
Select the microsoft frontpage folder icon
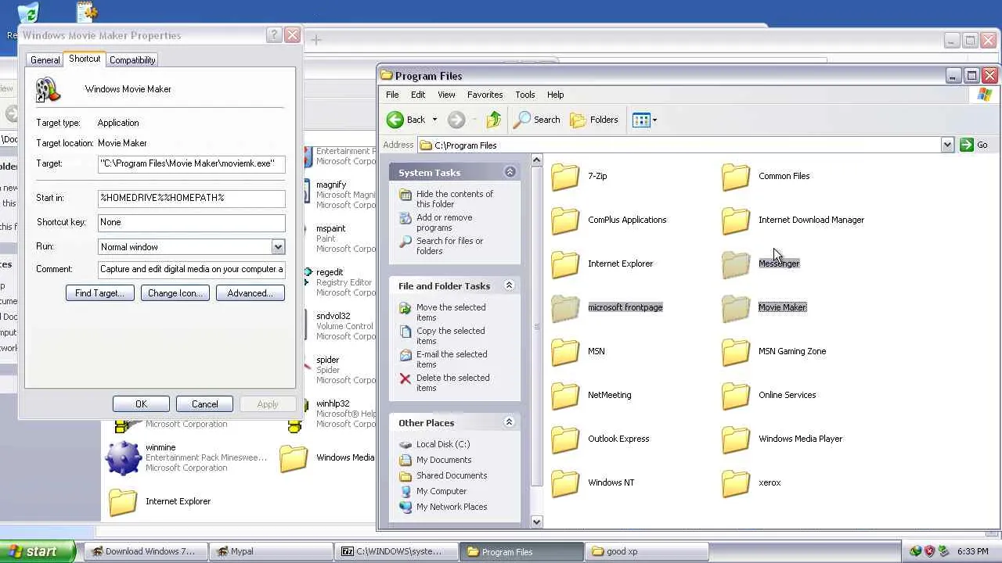565,308
